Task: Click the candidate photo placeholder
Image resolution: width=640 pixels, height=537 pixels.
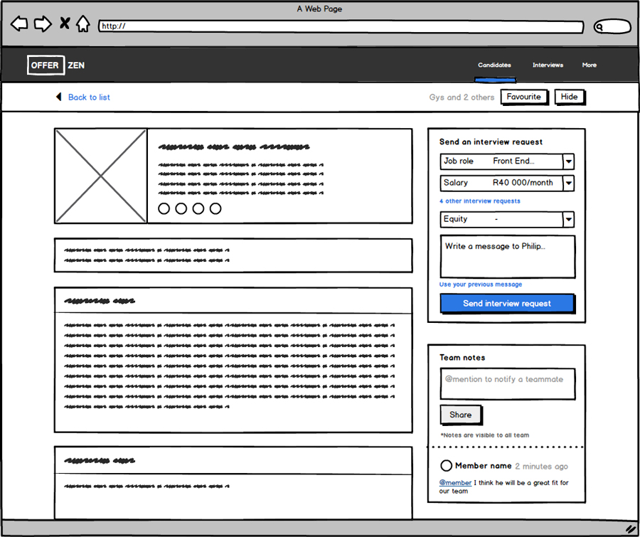Action: [x=101, y=176]
